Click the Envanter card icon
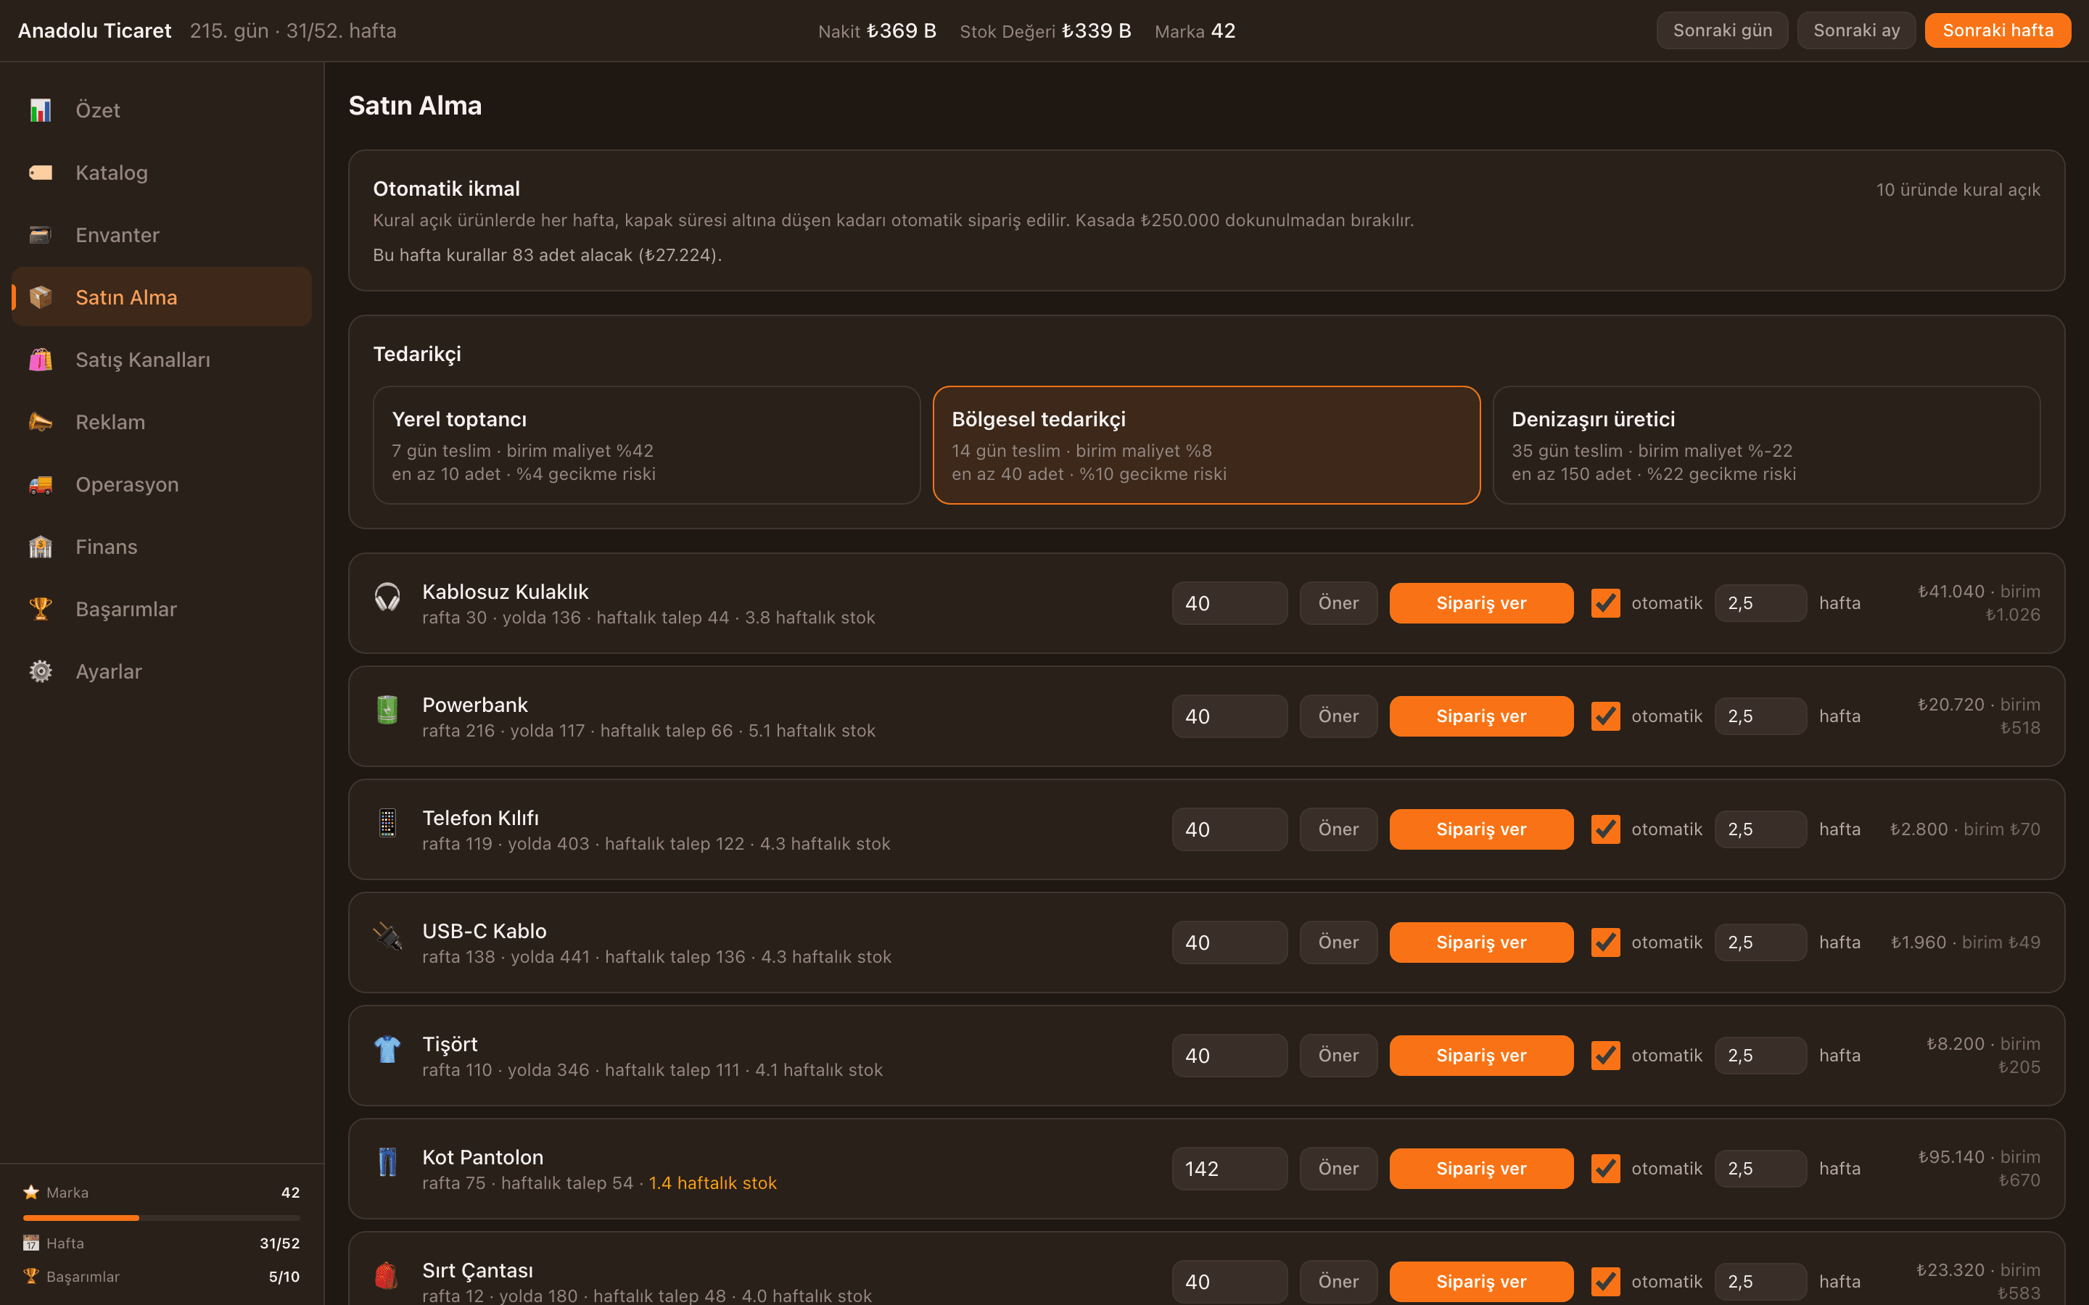Viewport: 2089px width, 1305px height. [x=41, y=235]
